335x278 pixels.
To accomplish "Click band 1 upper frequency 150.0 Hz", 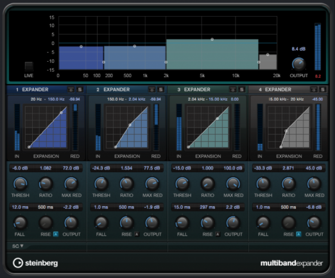I will pyautogui.click(x=56, y=100).
